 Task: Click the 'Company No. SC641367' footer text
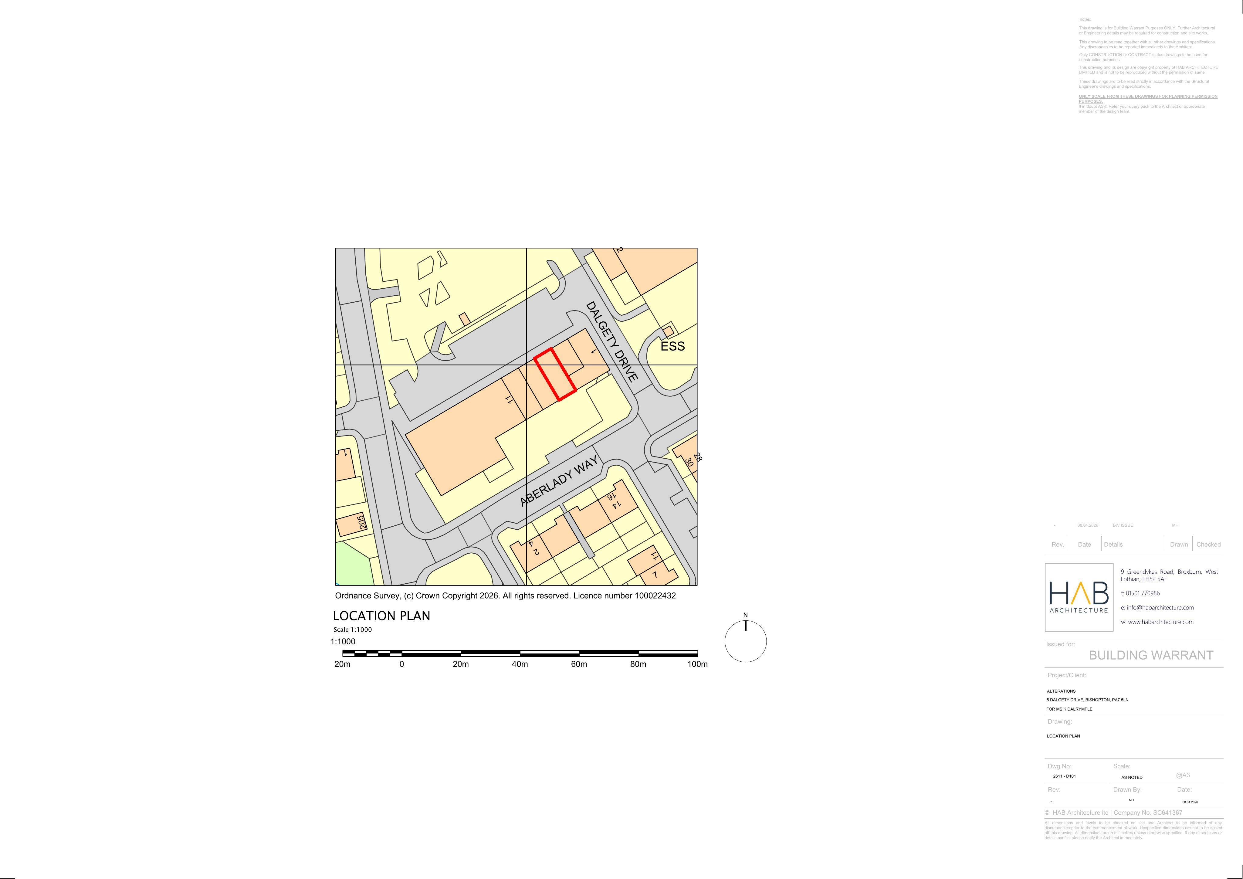point(1148,813)
